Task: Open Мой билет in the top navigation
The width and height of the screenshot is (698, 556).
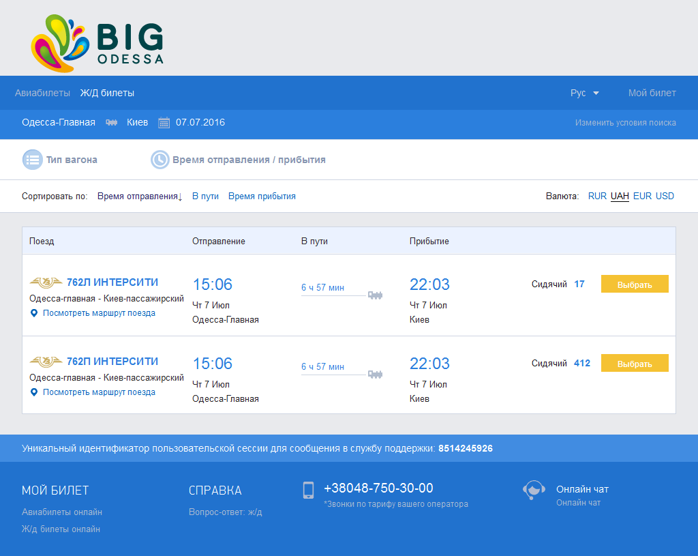Action: [x=652, y=93]
